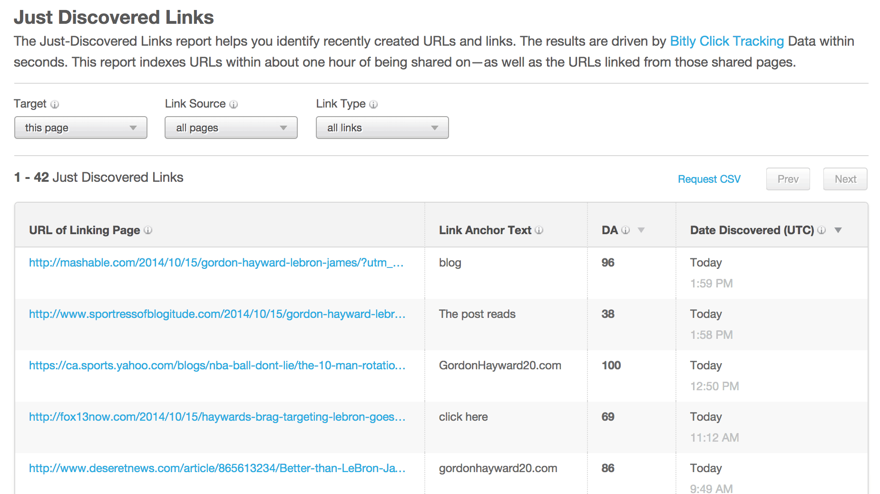
Task: Click the Prev button
Action: point(788,179)
